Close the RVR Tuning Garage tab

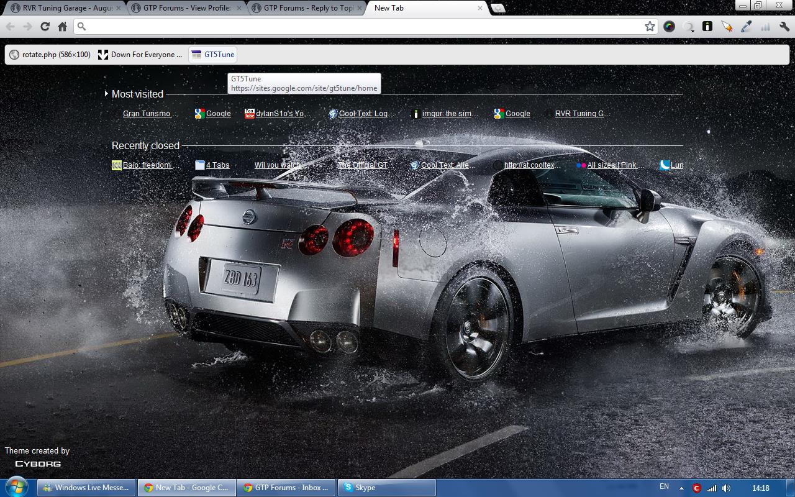pos(119,8)
